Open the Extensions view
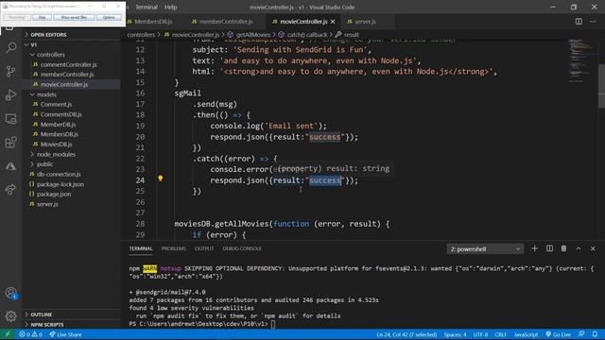Viewport: 605px width, 340px height. tap(10, 143)
